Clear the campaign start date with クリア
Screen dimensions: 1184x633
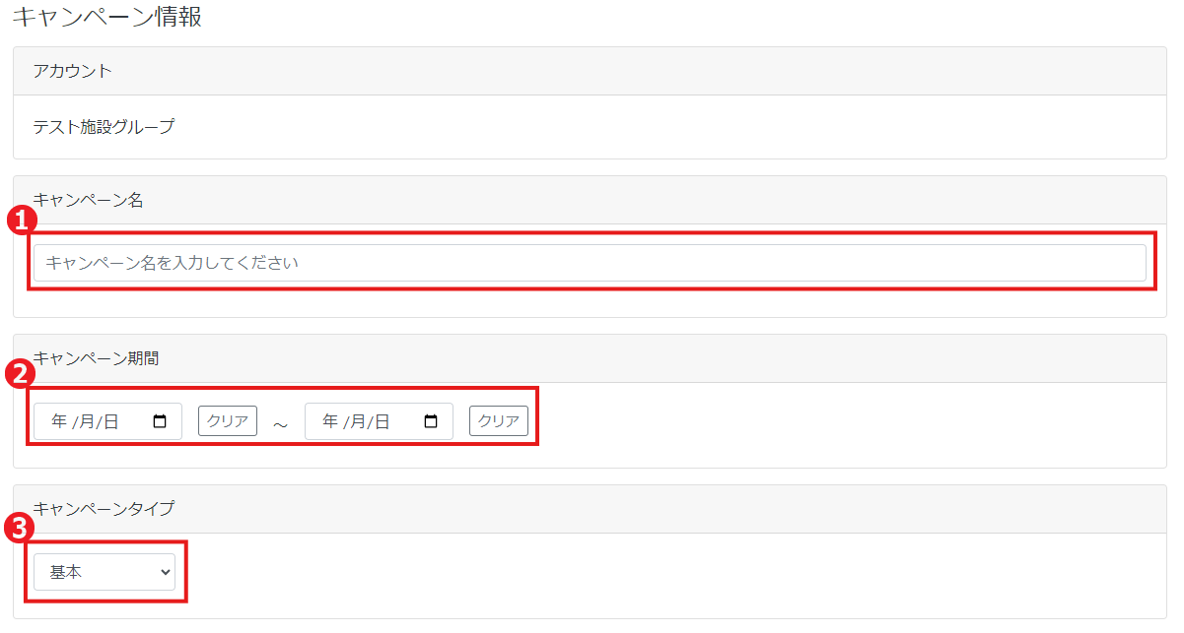coord(228,420)
